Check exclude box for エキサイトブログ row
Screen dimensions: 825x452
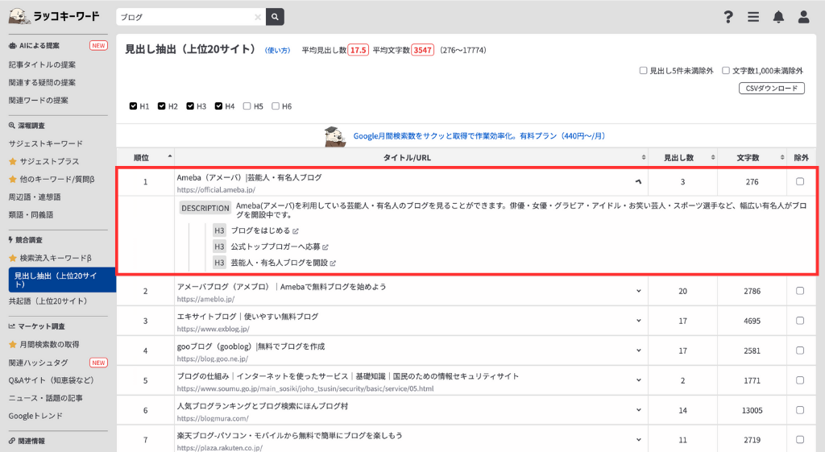(x=800, y=321)
